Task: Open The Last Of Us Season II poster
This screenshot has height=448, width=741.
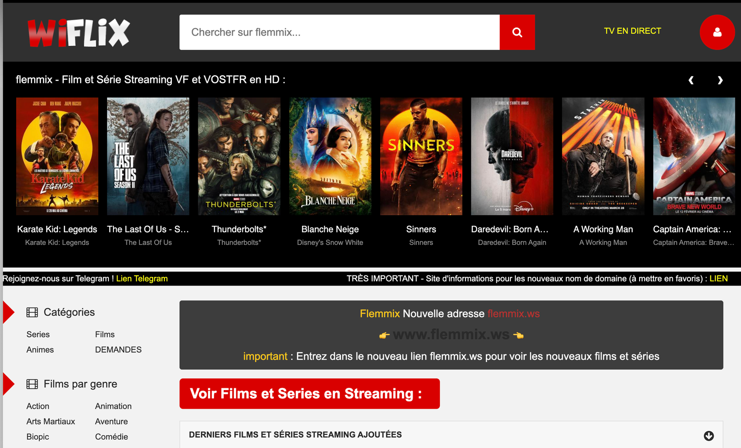Action: [x=148, y=156]
